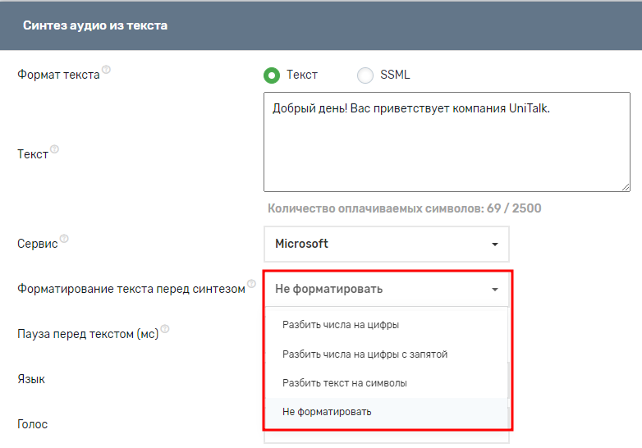Image resolution: width=642 pixels, height=448 pixels.
Task: Click help icon beside the 'Текст' field label
Action: pos(55,149)
